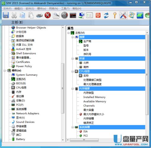Click the Save floppy disk toolbar icon
Screen dimensions: 151x148
point(6,15)
